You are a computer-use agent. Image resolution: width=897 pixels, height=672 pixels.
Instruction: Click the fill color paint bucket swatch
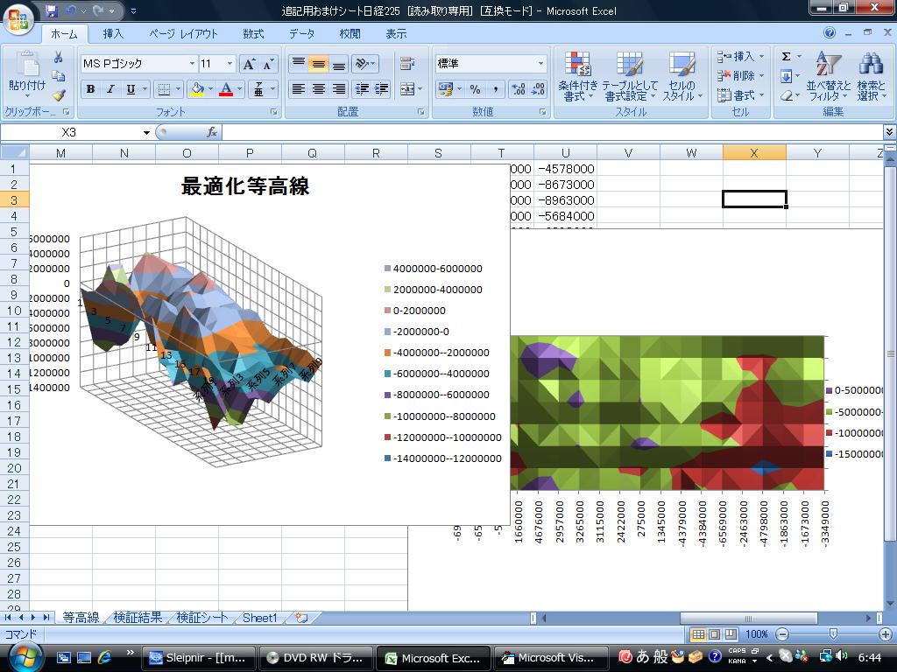click(x=196, y=89)
